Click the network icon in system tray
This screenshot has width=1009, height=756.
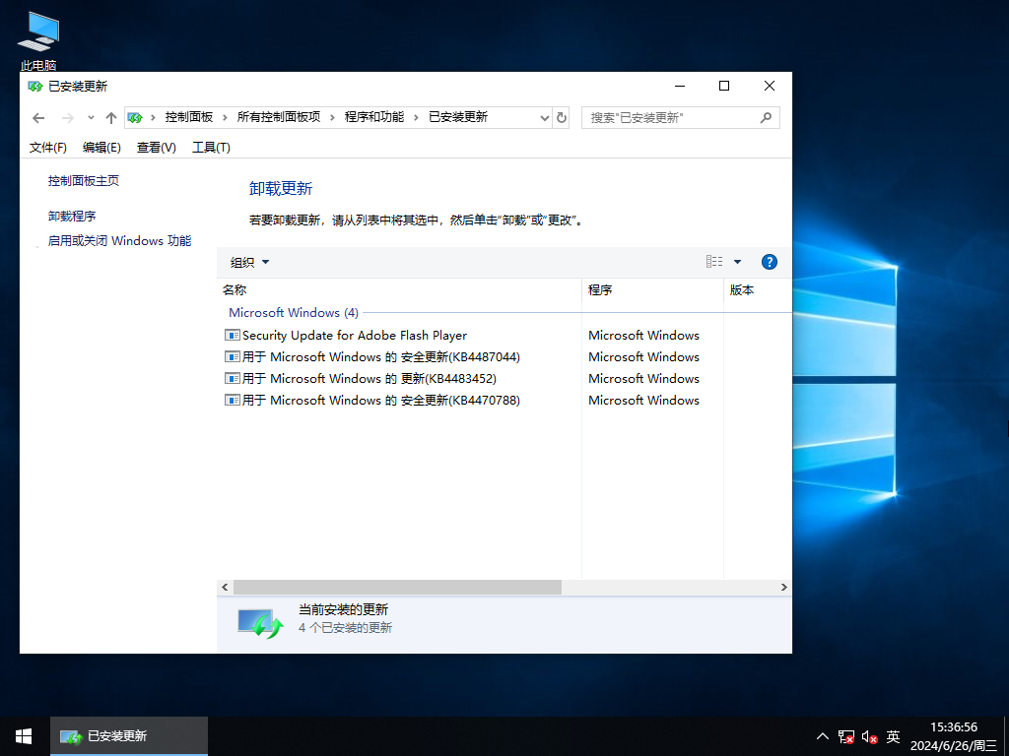(845, 735)
